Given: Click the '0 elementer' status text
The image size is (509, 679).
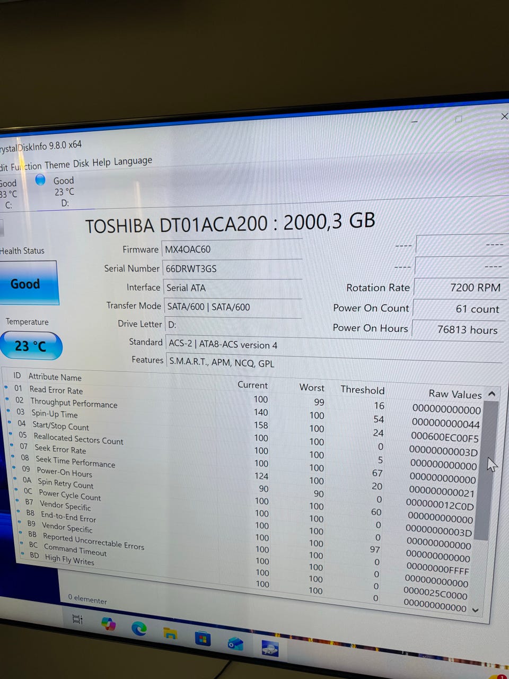Looking at the screenshot, I should tap(87, 599).
